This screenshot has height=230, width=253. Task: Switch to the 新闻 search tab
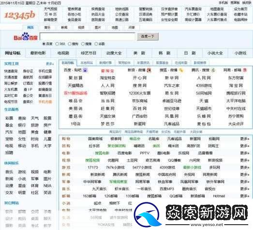click(64, 28)
